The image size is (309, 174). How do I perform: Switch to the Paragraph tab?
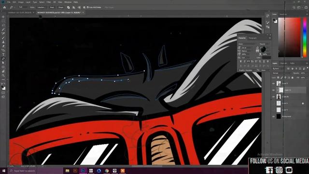coord(253,38)
